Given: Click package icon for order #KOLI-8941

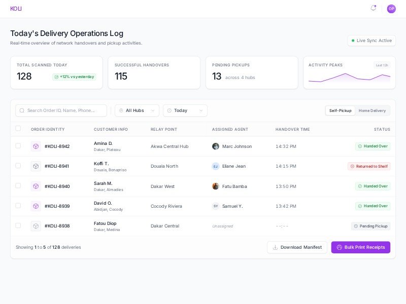Looking at the screenshot, I should point(36,166).
